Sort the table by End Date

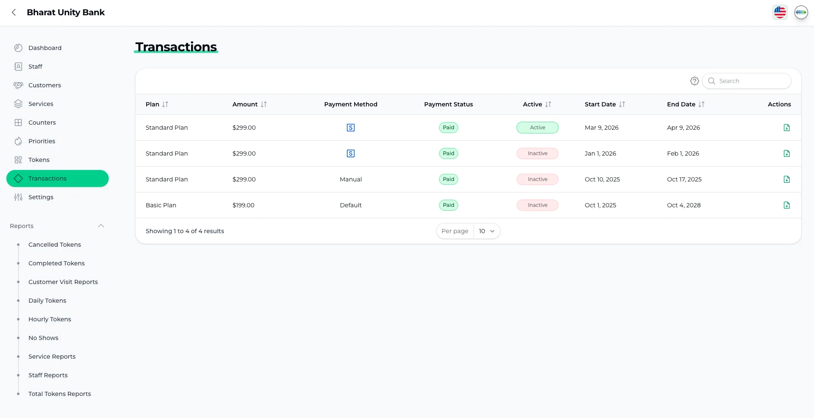pyautogui.click(x=701, y=104)
